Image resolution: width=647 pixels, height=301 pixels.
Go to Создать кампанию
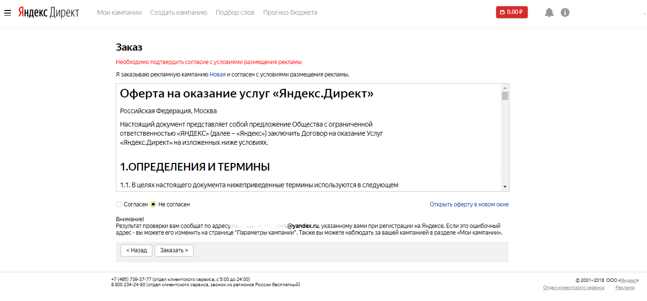[x=179, y=12]
